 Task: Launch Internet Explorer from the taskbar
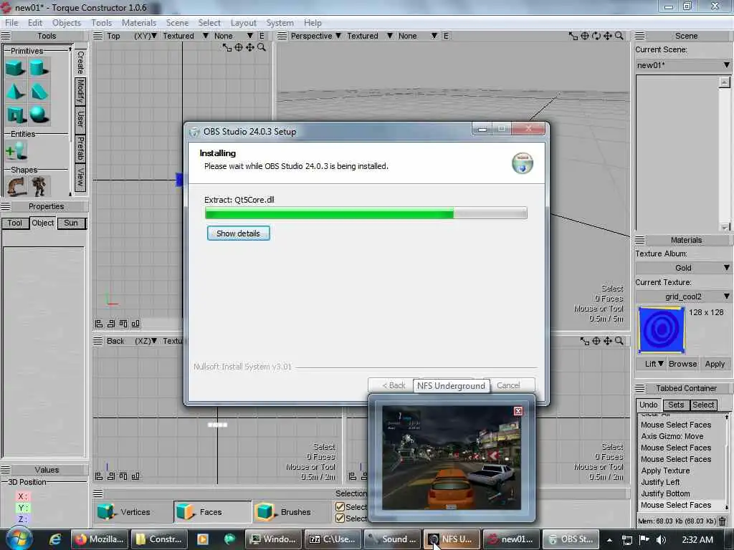tap(54, 539)
